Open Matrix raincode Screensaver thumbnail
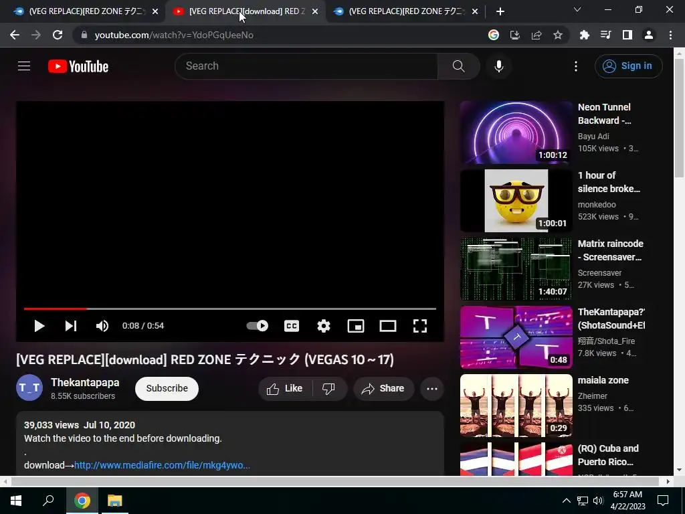Viewport: 685px width, 514px height. (x=516, y=269)
